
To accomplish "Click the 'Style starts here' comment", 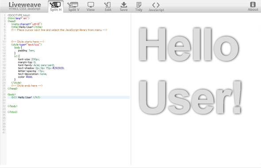I will tap(27, 42).
